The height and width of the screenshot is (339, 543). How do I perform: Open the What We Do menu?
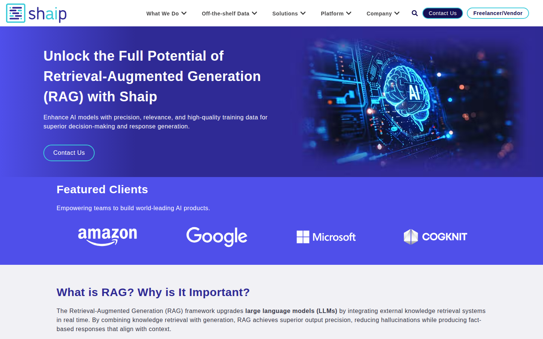pyautogui.click(x=163, y=14)
